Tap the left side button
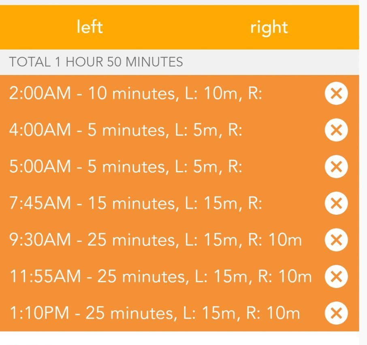 pyautogui.click(x=90, y=27)
